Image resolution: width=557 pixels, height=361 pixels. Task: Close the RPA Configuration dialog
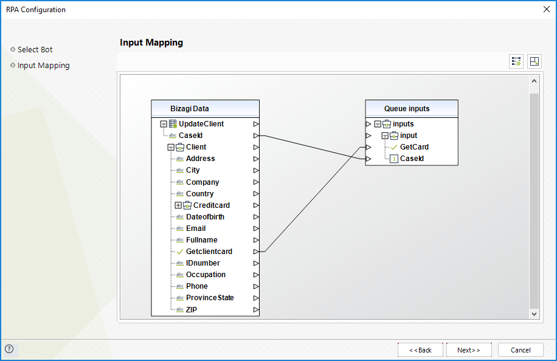[x=546, y=9]
